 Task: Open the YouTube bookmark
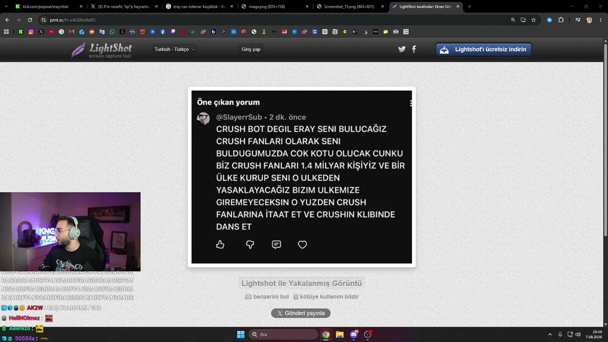[x=51, y=32]
